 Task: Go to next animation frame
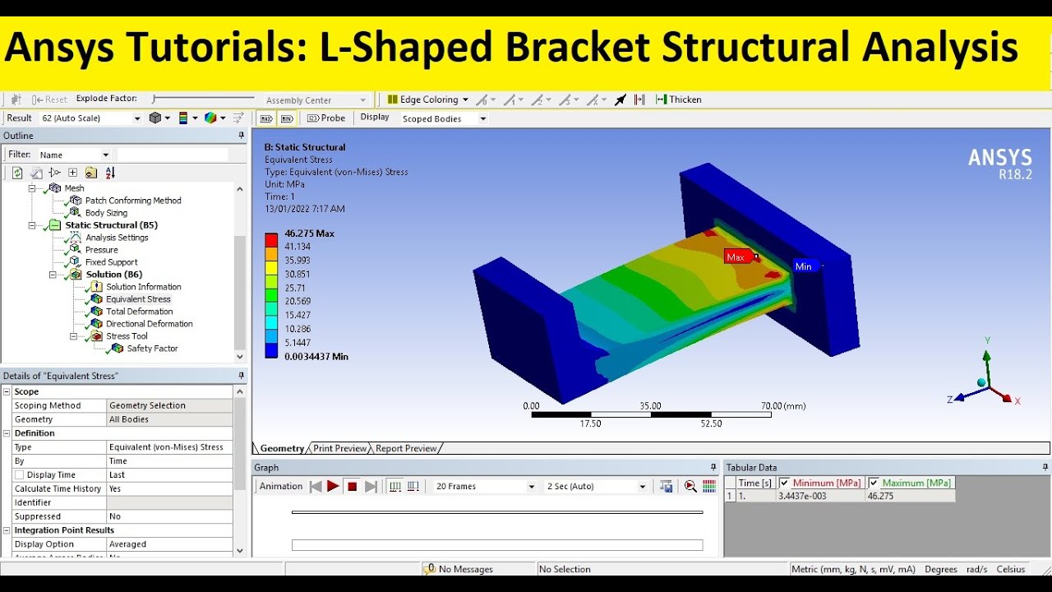tap(371, 487)
